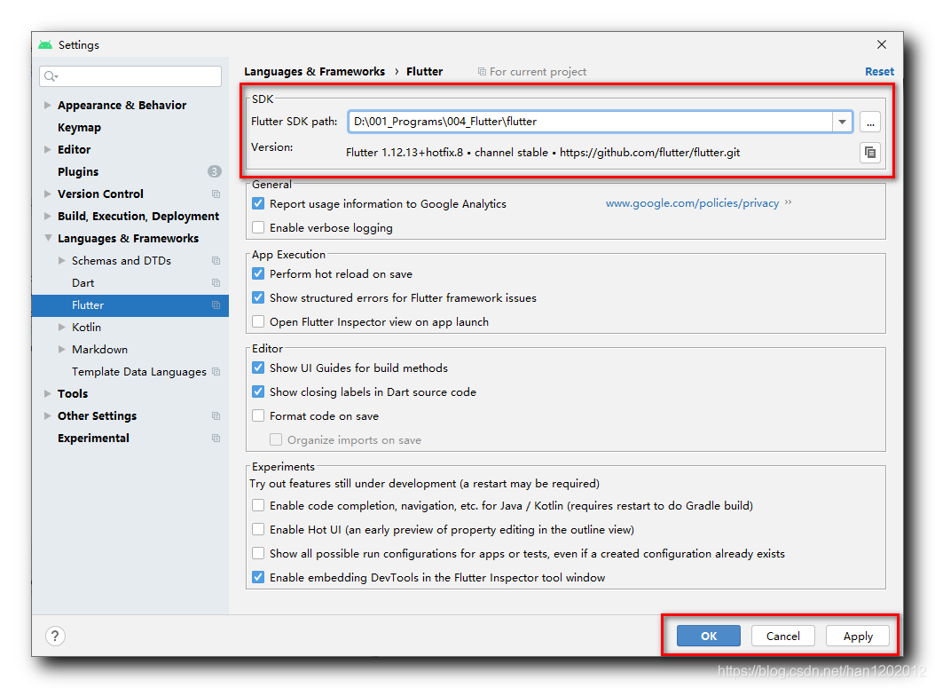The image size is (935, 688).
Task: Expand the Markdown tree node
Action: 61,349
